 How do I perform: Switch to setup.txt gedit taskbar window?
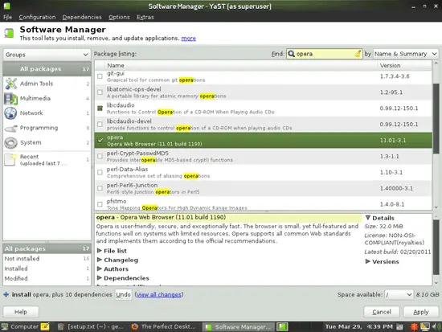click(91, 326)
